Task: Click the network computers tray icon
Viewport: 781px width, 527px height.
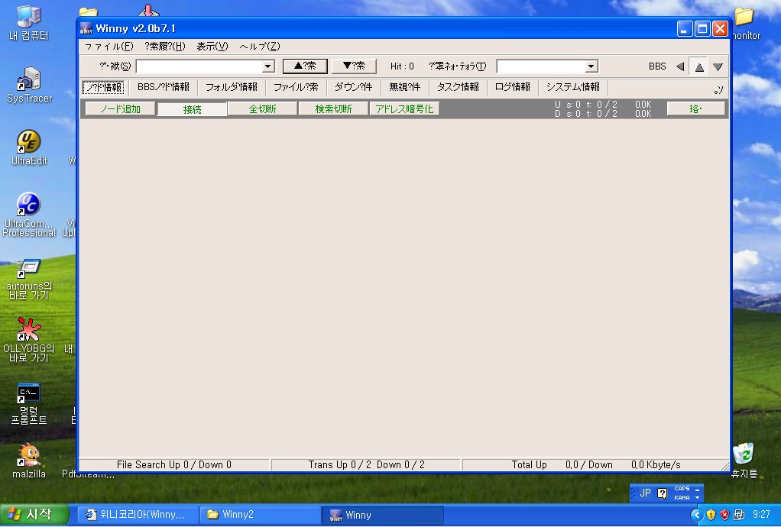Action: point(739,515)
